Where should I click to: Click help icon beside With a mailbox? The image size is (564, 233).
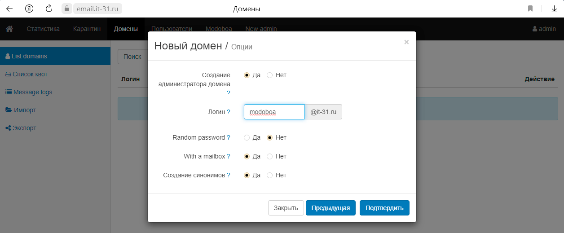(229, 156)
